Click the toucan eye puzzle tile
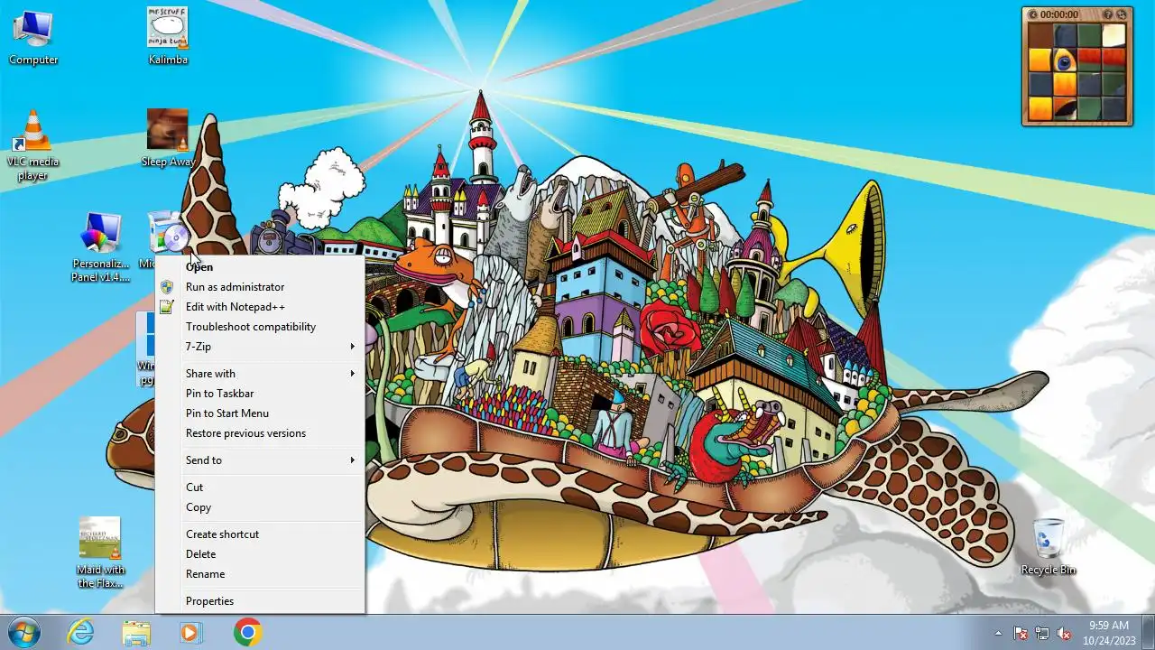Viewport: 1155px width, 650px height. click(1065, 60)
